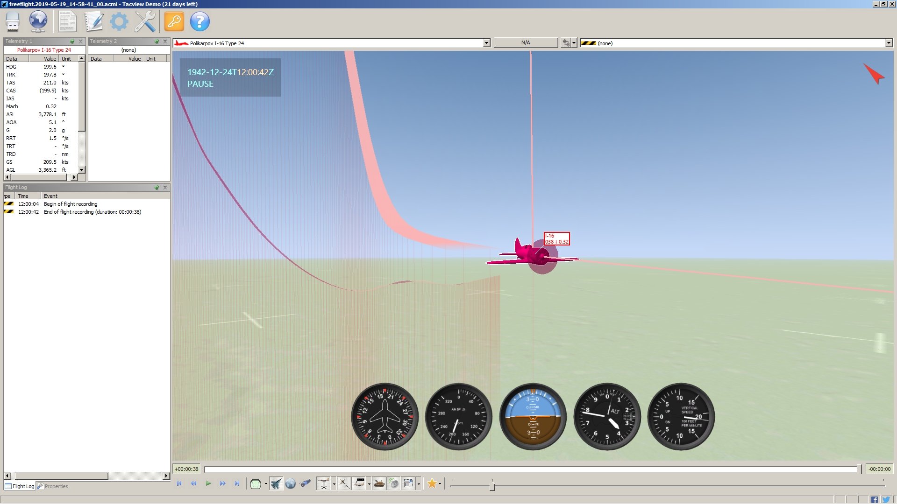Click the key icon to manage license

coord(173,21)
